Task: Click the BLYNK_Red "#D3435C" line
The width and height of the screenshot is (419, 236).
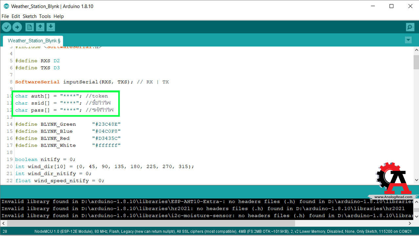Action: (68, 138)
